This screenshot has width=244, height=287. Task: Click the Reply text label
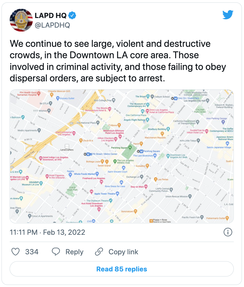point(74,252)
